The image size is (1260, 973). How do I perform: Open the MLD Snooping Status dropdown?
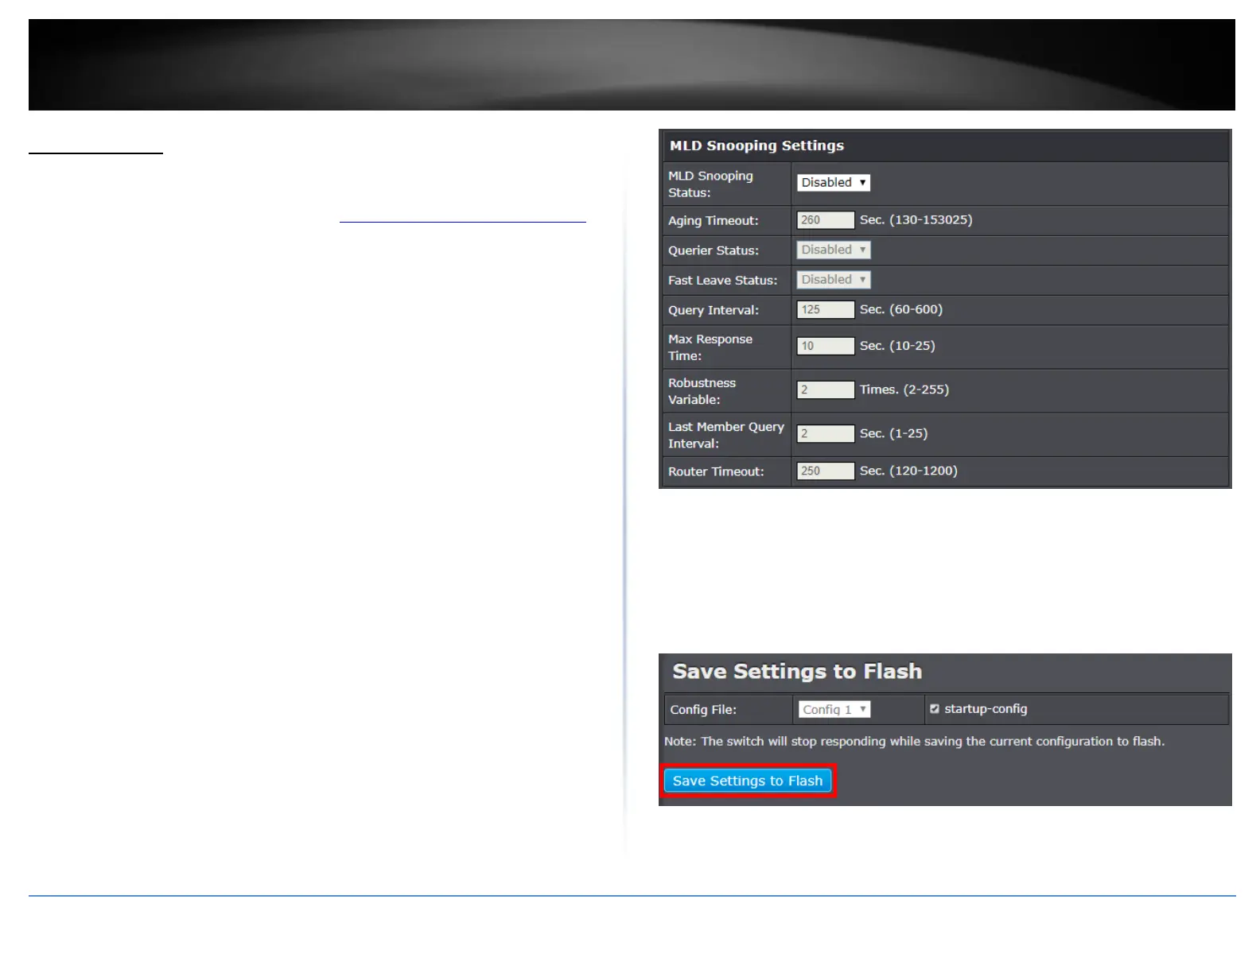(x=833, y=183)
